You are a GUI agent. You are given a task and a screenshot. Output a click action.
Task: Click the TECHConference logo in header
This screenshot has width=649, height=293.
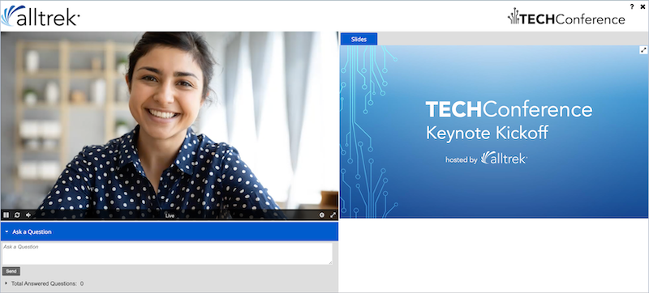[566, 17]
